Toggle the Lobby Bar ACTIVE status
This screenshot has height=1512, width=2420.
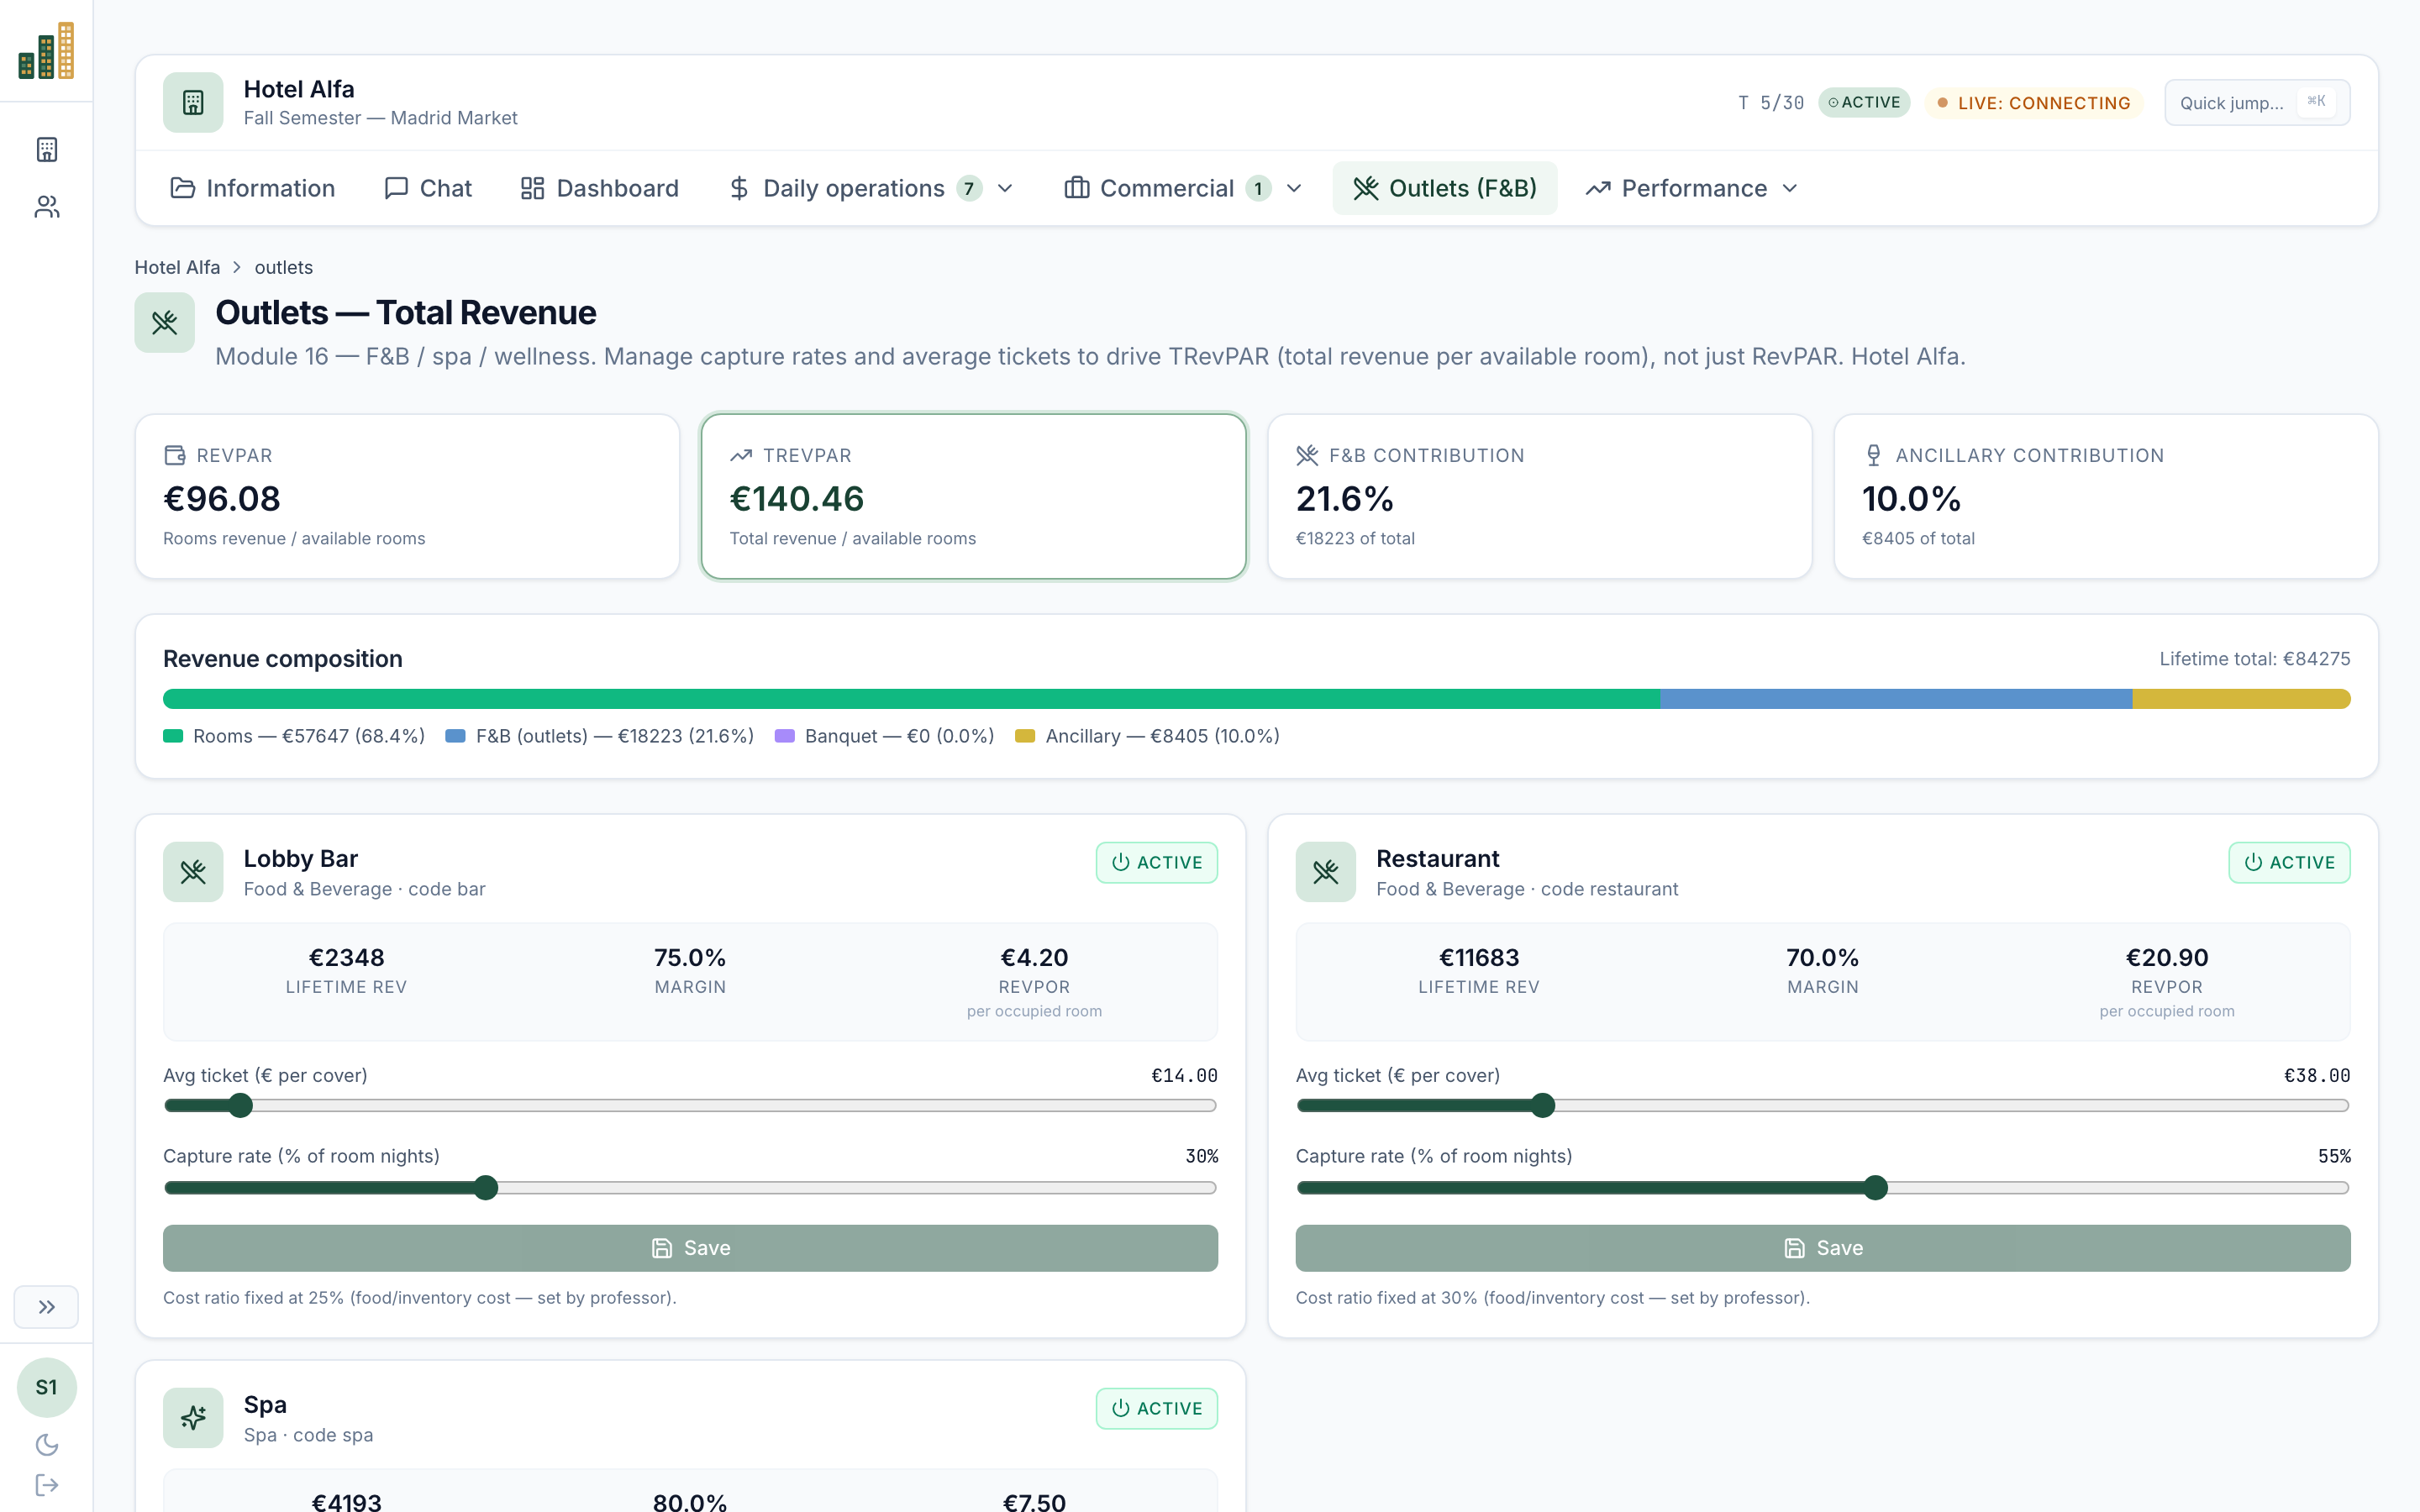1157,862
